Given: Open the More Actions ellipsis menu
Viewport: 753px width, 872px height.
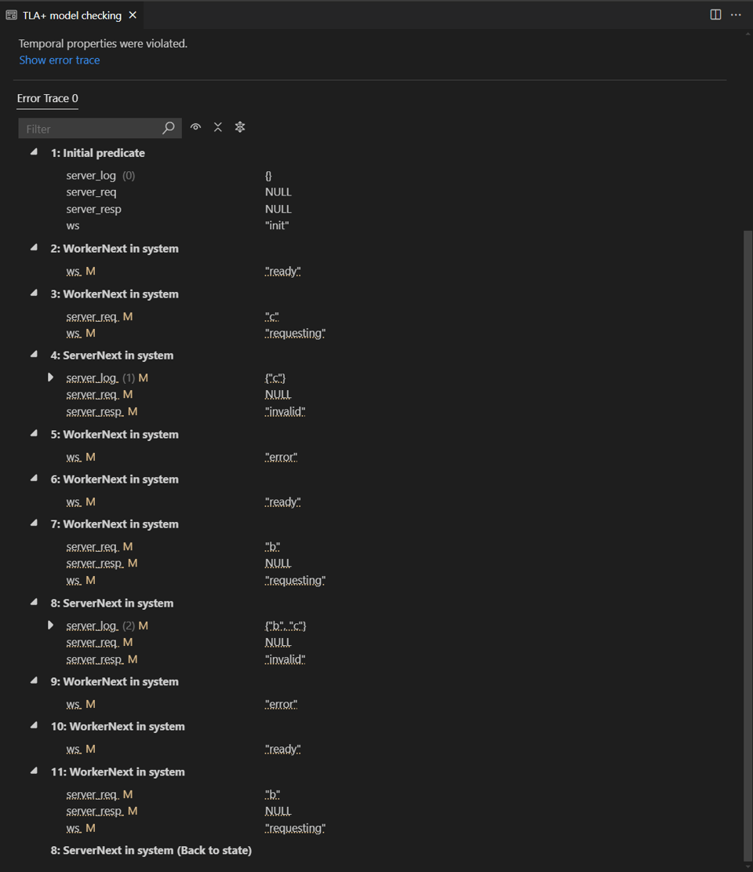Looking at the screenshot, I should point(736,15).
